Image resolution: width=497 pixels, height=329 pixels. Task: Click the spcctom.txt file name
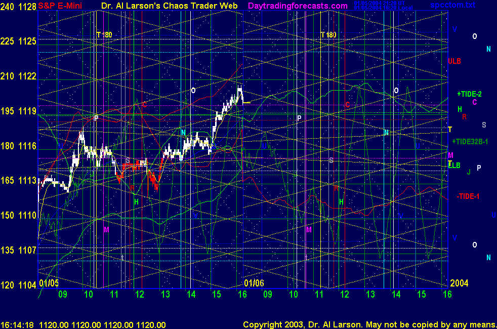click(x=453, y=5)
